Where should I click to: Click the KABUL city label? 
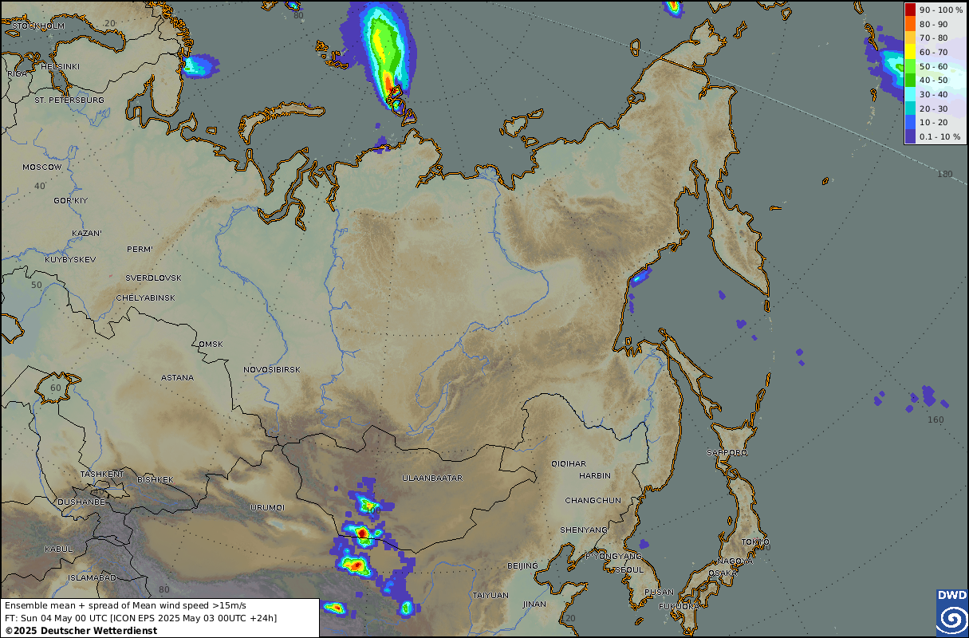[59, 549]
